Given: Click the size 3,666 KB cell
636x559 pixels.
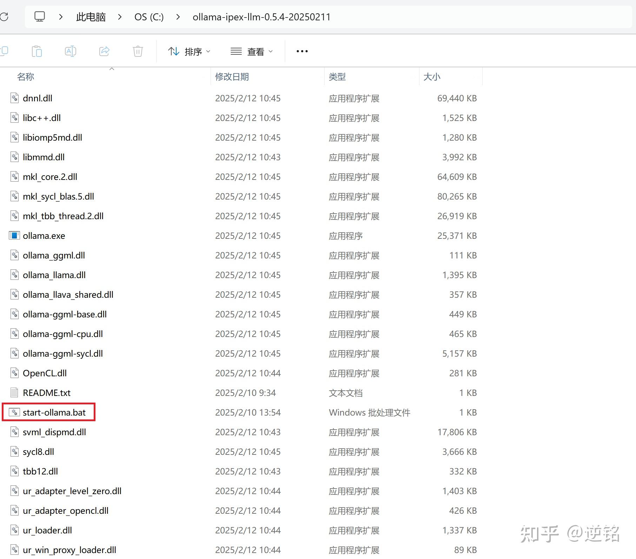Looking at the screenshot, I should pyautogui.click(x=459, y=452).
